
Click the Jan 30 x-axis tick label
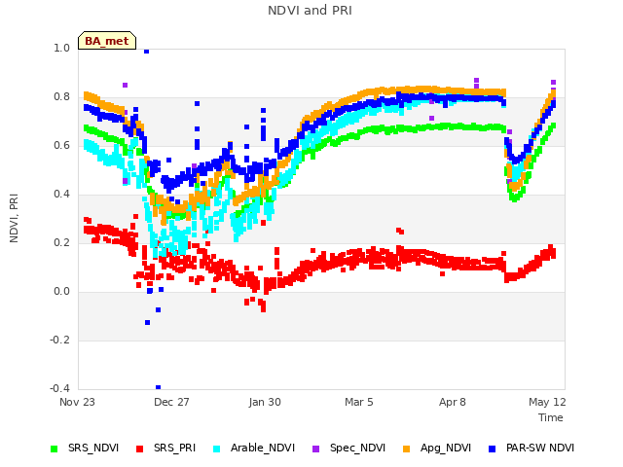click(265, 402)
